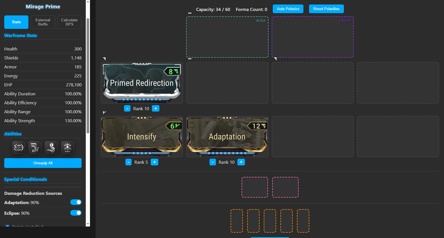The width and height of the screenshot is (444, 238).
Task: Select the jaw-shaped ability icon
Action: pos(35,147)
